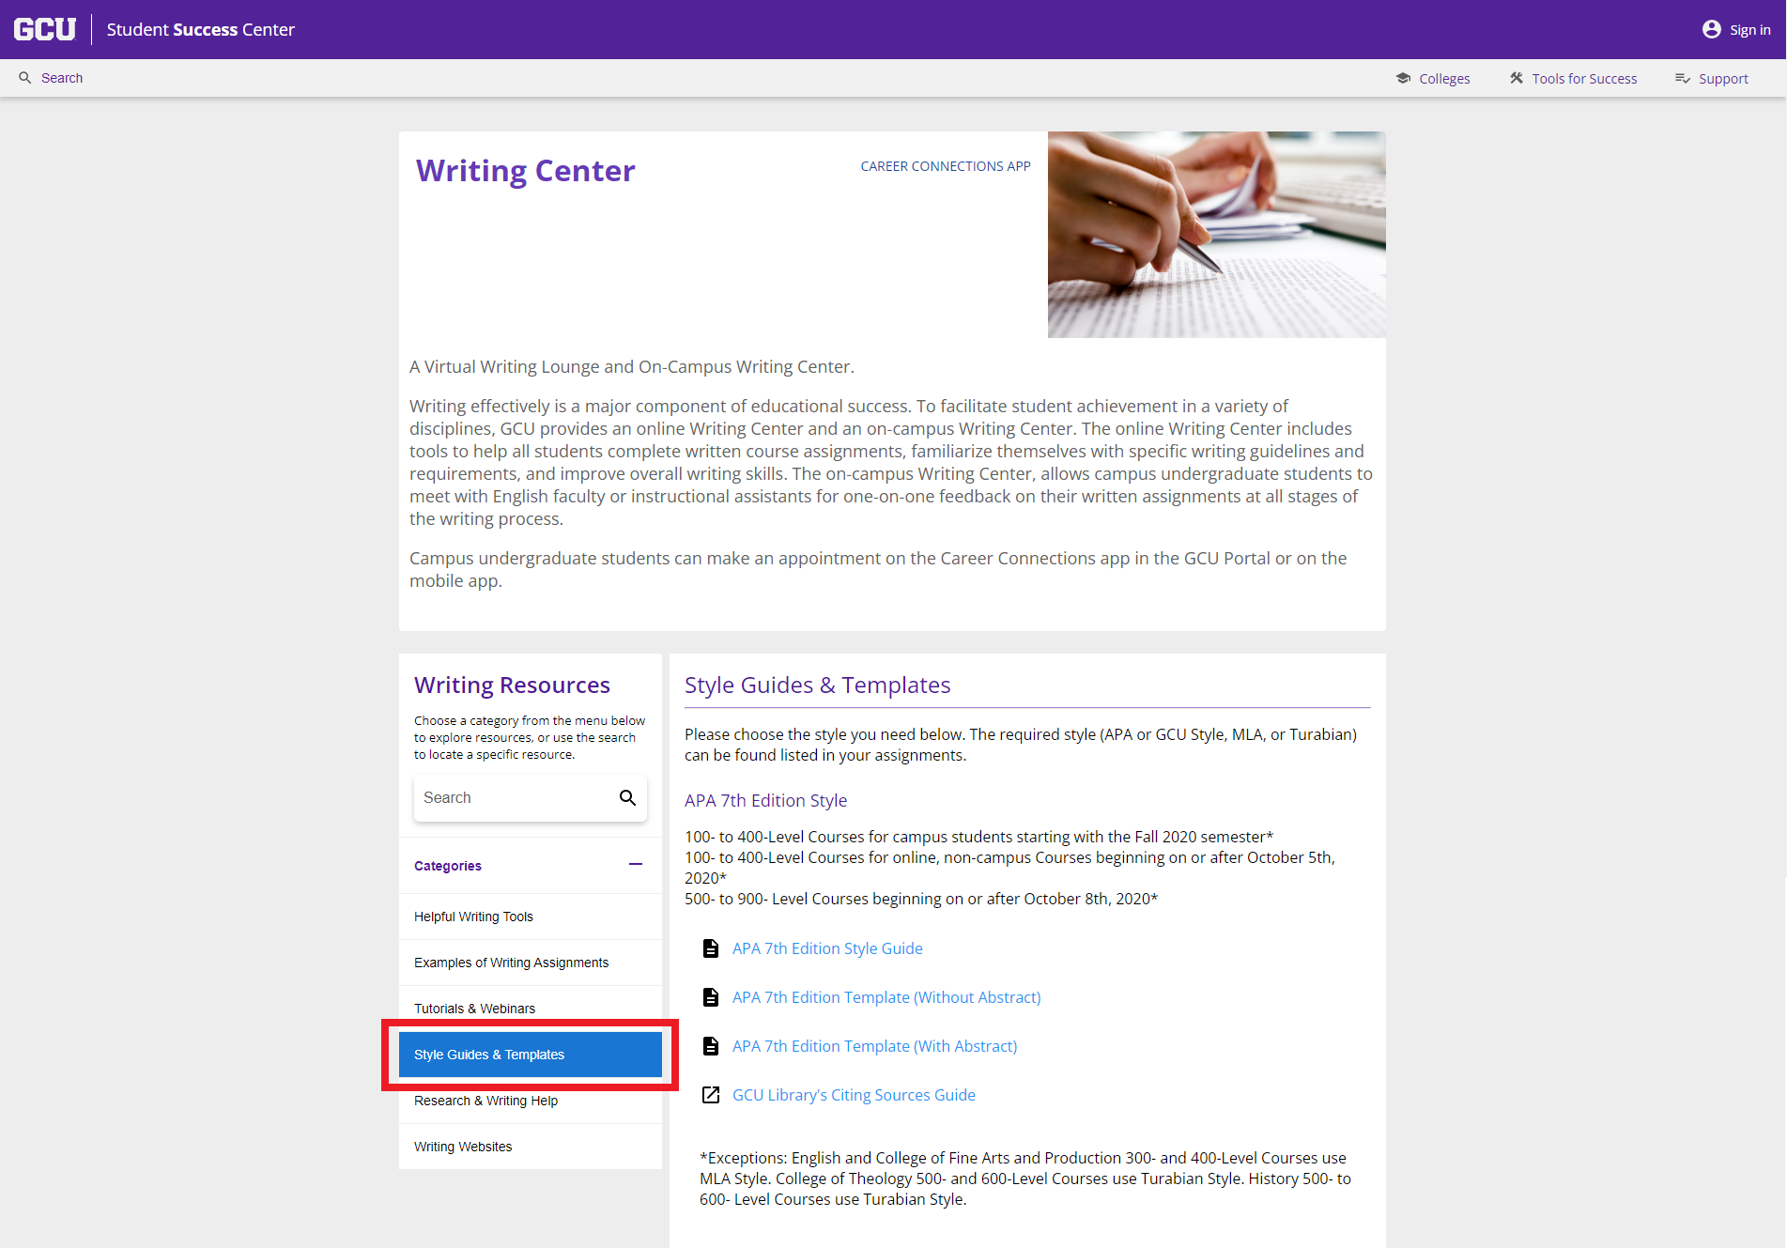Select Helpful Writing Tools category

click(531, 917)
